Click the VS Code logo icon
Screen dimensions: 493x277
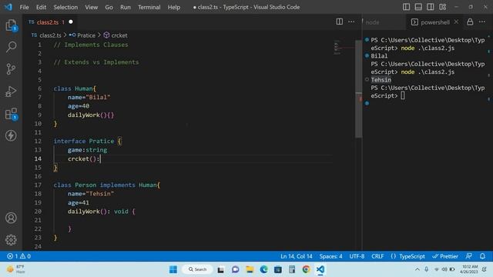[x=8, y=7]
